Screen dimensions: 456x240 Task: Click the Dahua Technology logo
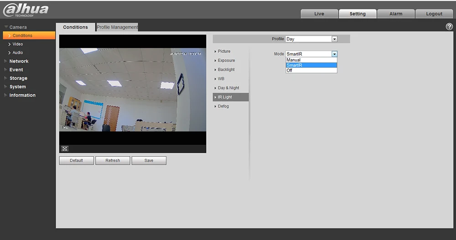point(26,10)
